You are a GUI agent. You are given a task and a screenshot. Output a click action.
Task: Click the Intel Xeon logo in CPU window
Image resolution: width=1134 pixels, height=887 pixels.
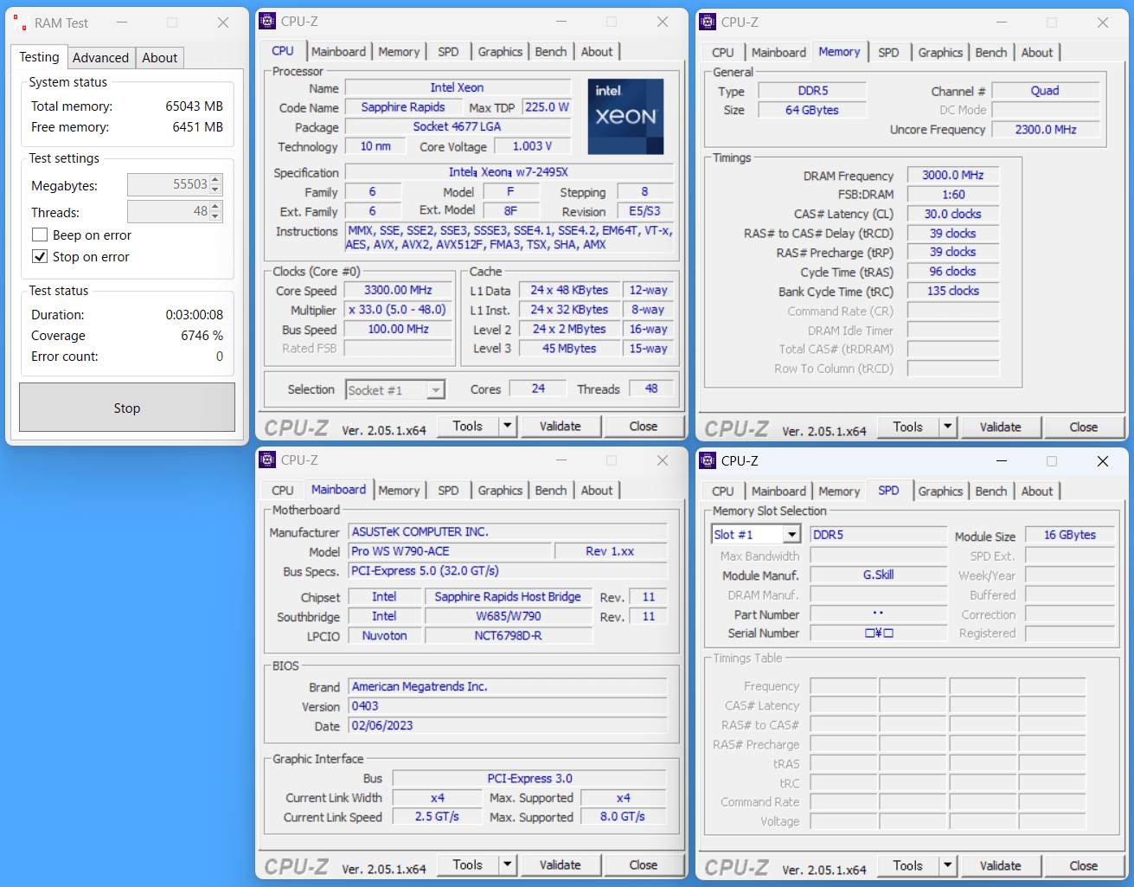click(626, 117)
